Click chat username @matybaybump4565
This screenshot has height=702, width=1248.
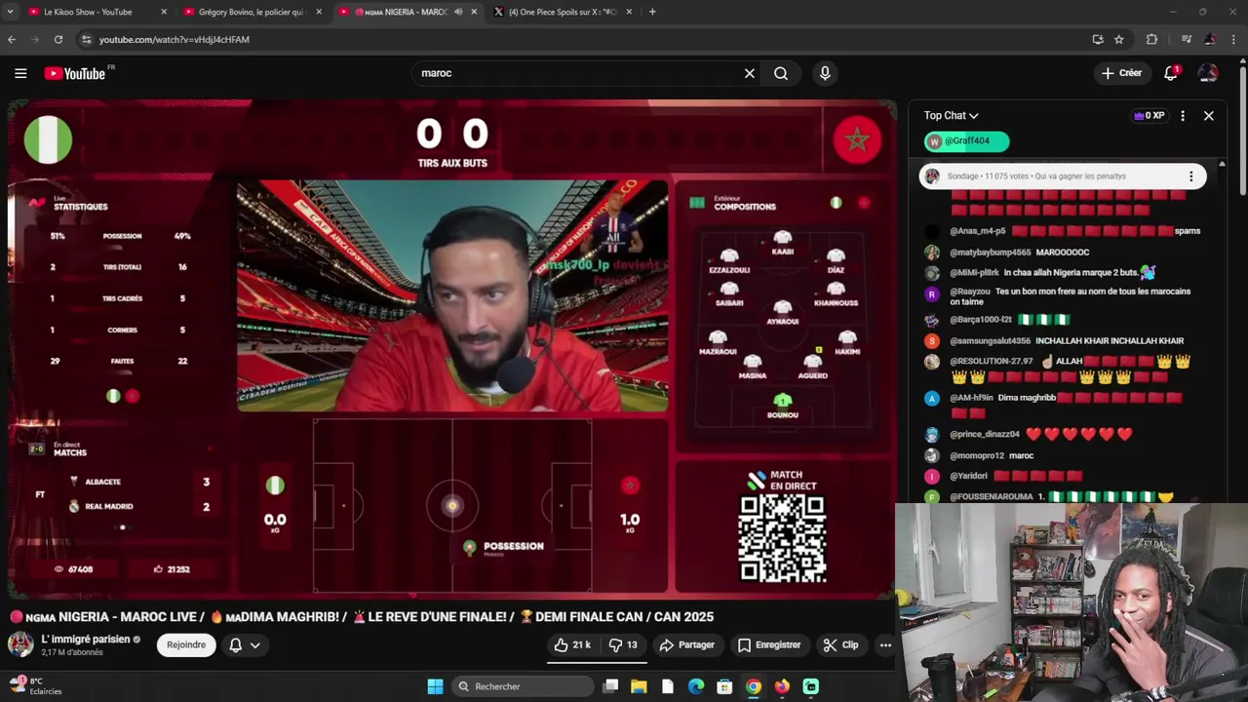click(x=991, y=253)
